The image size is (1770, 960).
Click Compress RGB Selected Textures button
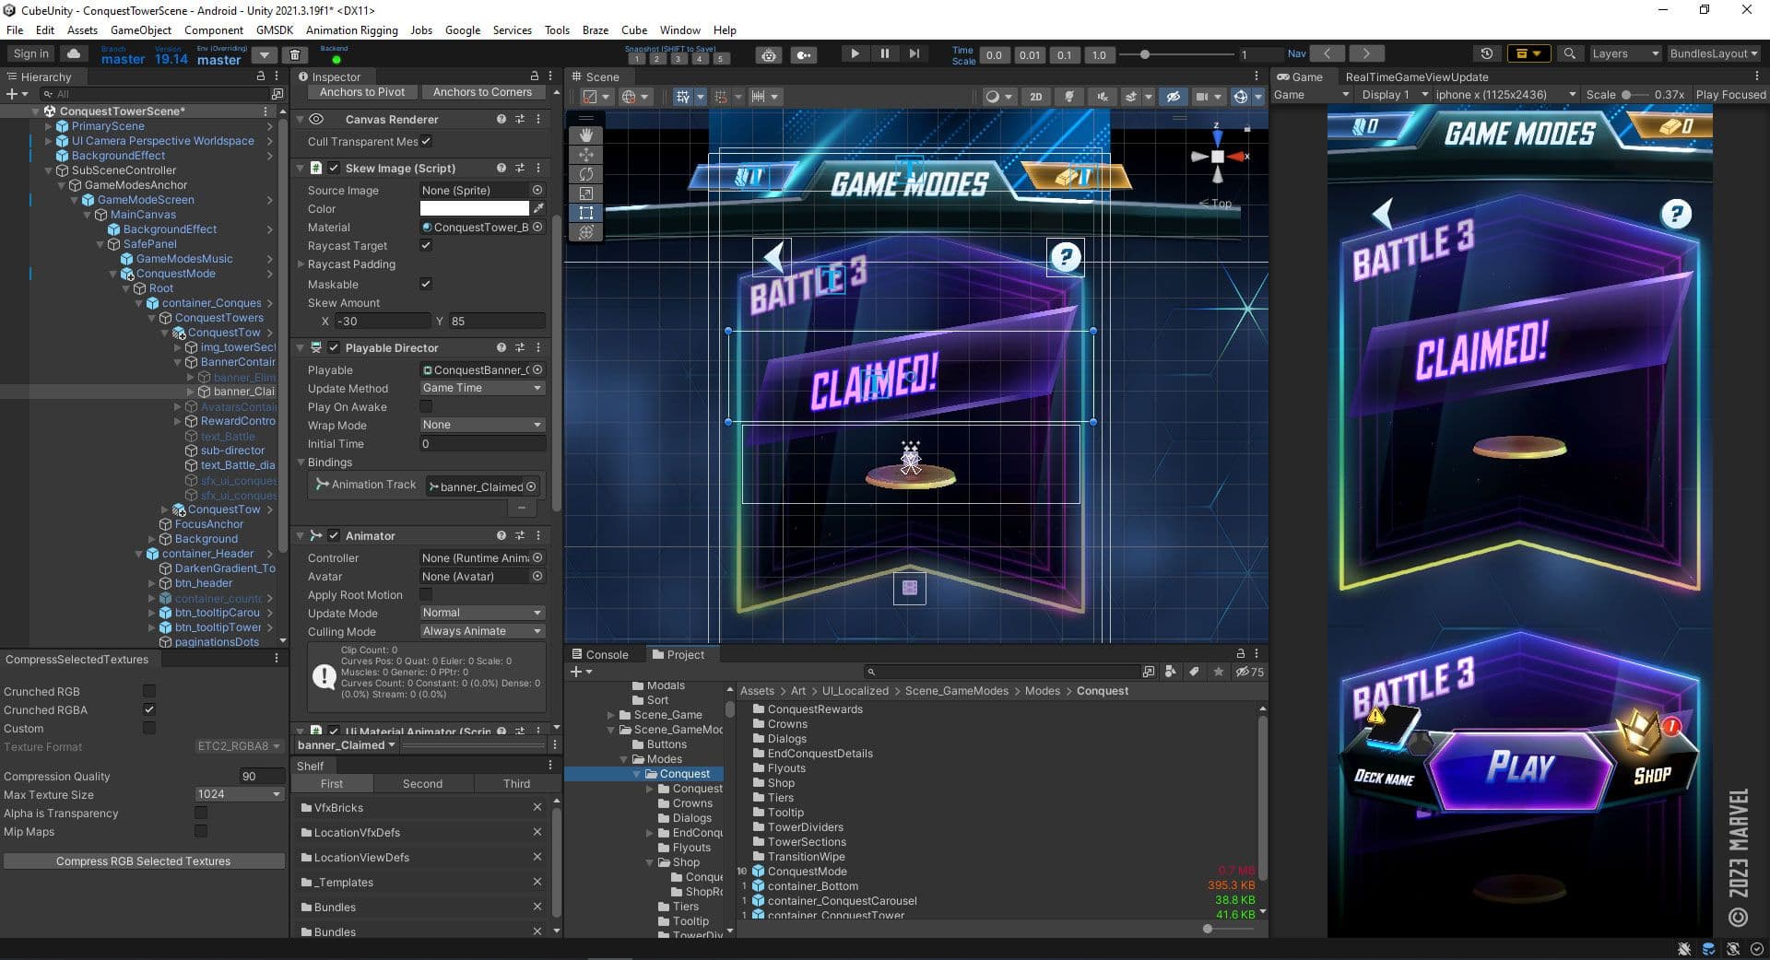pyautogui.click(x=143, y=860)
